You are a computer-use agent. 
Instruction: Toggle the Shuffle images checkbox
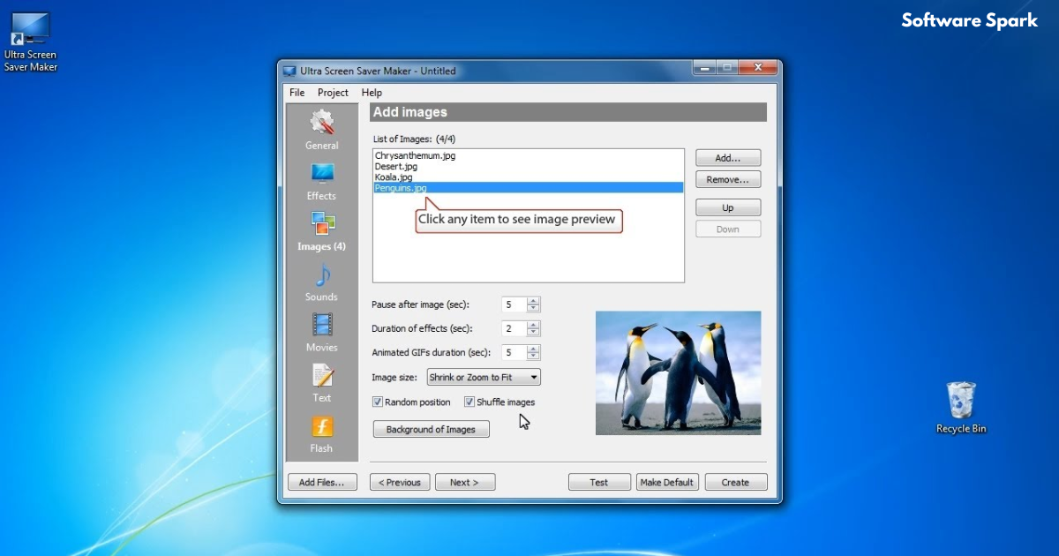tap(469, 402)
